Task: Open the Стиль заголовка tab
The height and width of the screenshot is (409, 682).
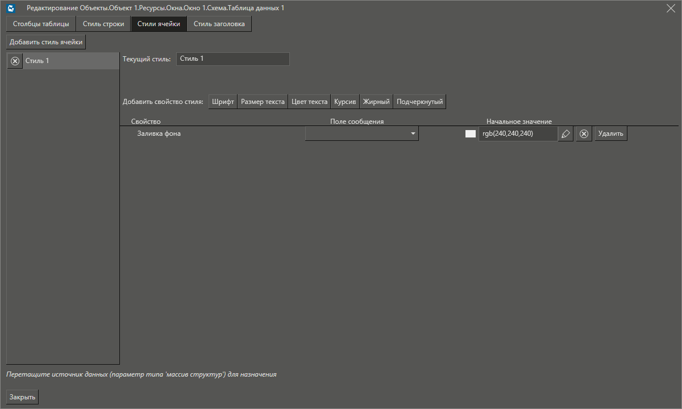Action: coord(219,24)
